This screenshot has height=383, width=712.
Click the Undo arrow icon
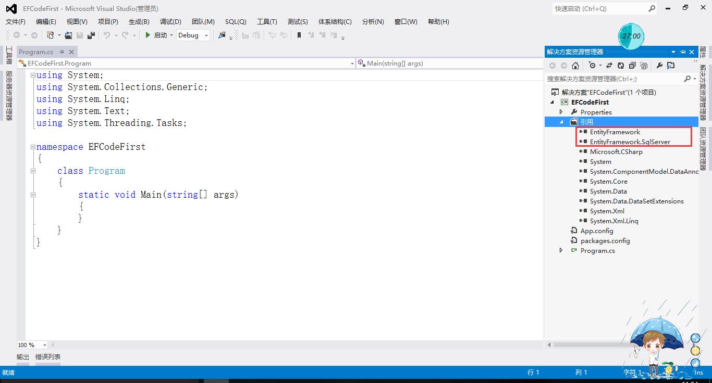point(107,35)
